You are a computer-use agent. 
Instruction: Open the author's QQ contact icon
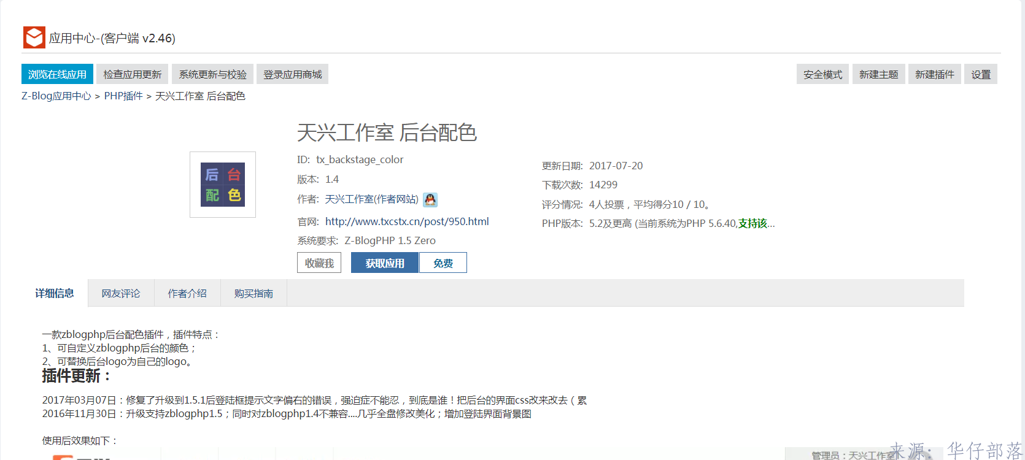click(430, 199)
